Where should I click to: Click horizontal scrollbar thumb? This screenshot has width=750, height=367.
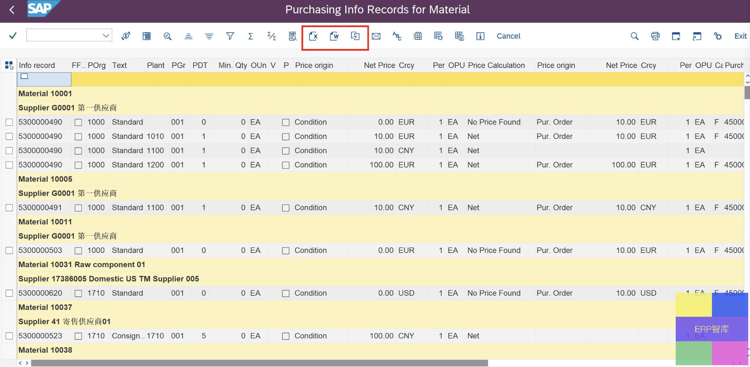(259, 363)
